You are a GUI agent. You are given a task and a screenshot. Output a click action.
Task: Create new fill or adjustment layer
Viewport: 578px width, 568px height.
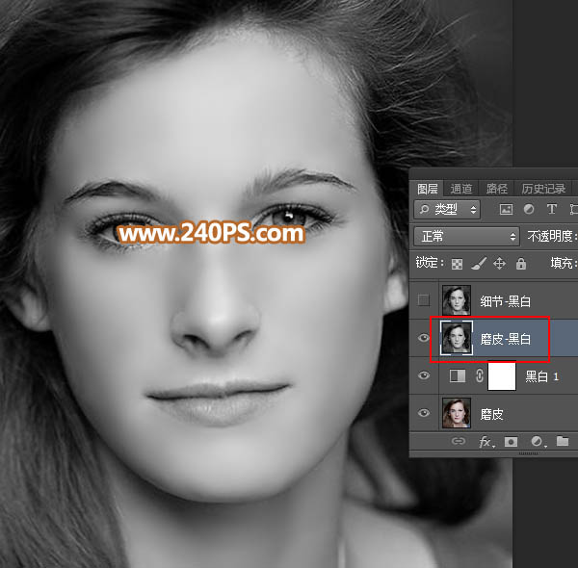click(538, 442)
